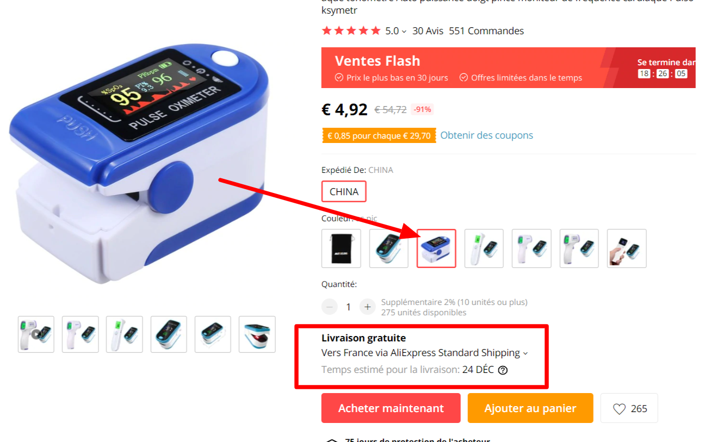The height and width of the screenshot is (442, 711).
Task: Choose the white infrared thermometer color variant
Action: [x=484, y=248]
